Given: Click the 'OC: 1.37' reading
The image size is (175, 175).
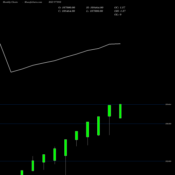Looking at the screenshot, I should tap(120, 8).
